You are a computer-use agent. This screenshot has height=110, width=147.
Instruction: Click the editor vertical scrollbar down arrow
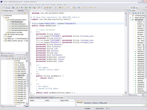point(126,92)
